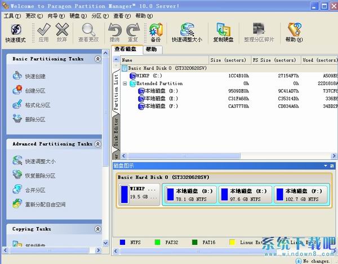
Task: Click right arrow of sidebar horizontal scrollbar
Action: click(98, 250)
